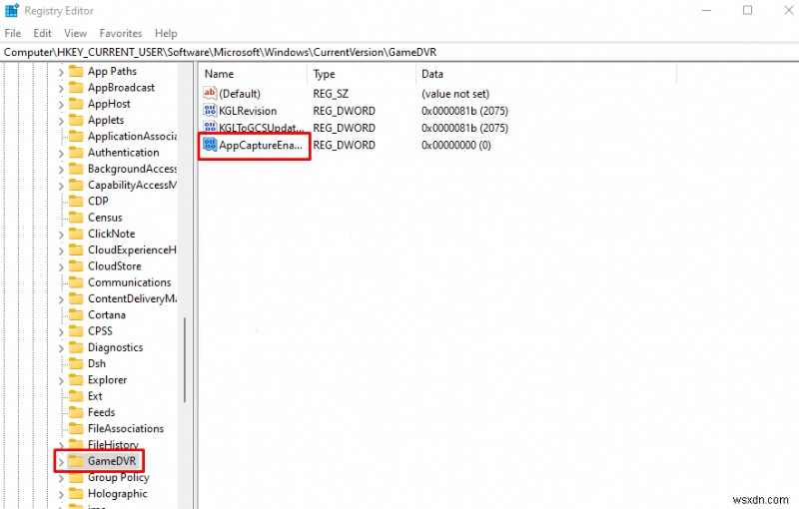Select the Authentication folder icon
The height and width of the screenshot is (509, 799).
[x=76, y=152]
